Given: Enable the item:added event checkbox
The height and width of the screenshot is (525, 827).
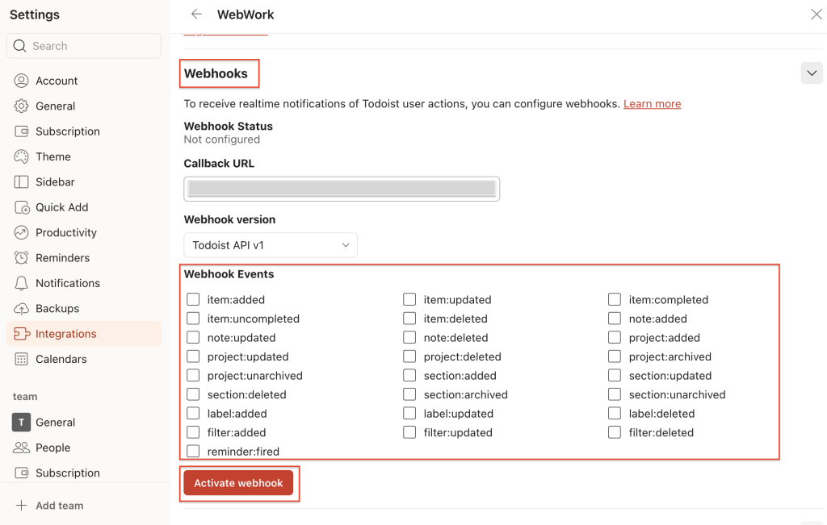Looking at the screenshot, I should (193, 300).
